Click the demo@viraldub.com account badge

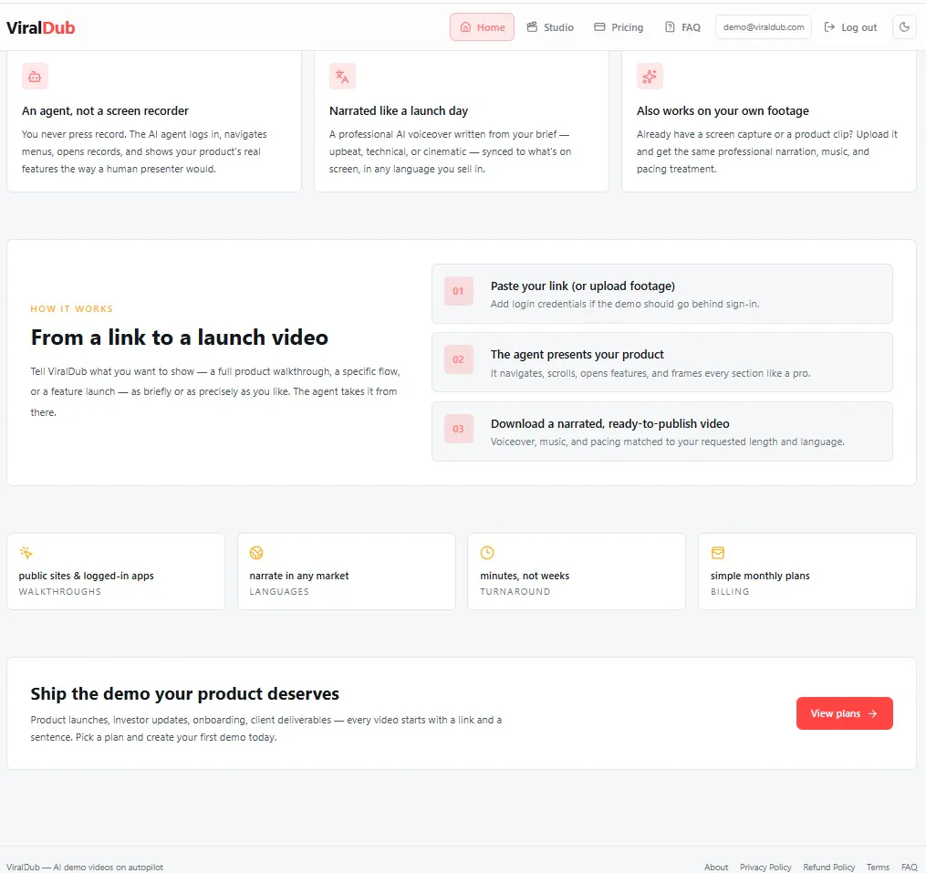[x=764, y=27]
